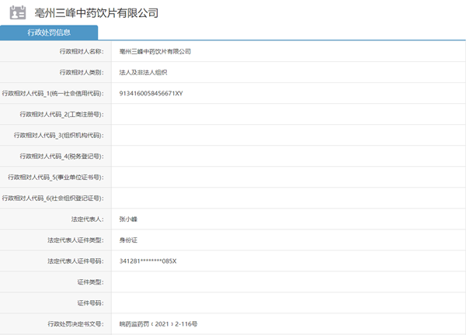
Task: Switch to the 行政处罚信息 tab
Action: pos(49,33)
